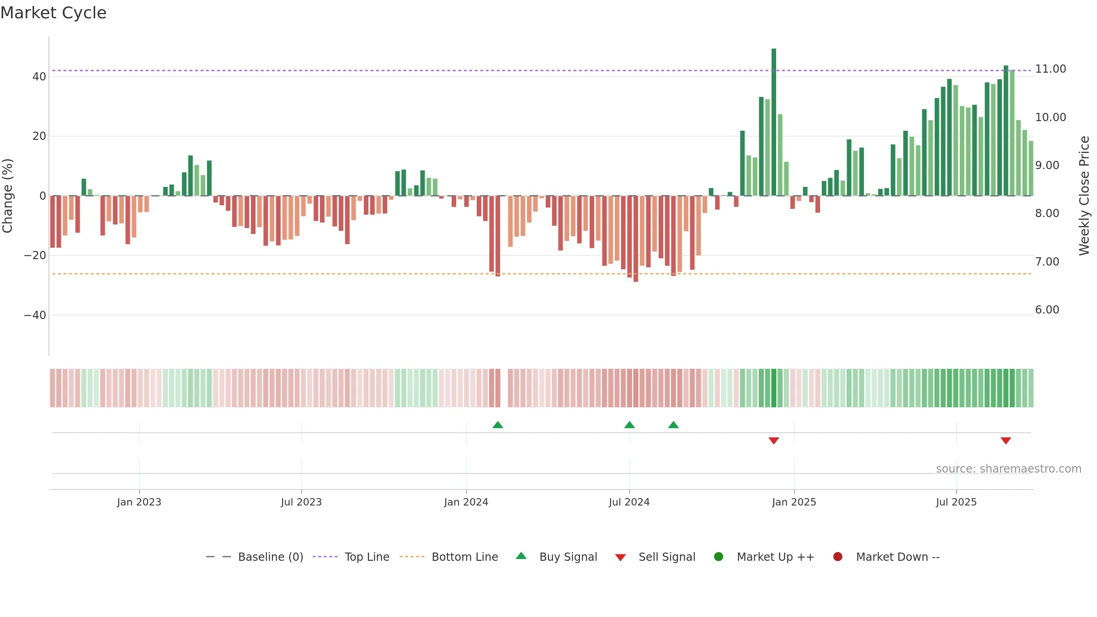Viewport: 1097px width, 617px height.
Task: Click the red Market Down circle in legend
Action: pos(838,557)
